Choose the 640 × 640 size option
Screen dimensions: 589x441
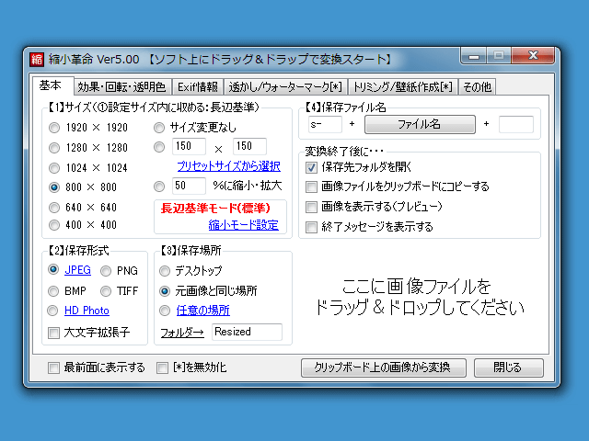pyautogui.click(x=54, y=208)
